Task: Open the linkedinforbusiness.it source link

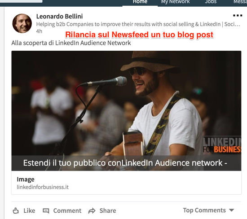Action: [43, 187]
